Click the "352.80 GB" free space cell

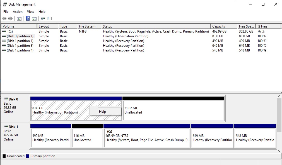[246, 31]
